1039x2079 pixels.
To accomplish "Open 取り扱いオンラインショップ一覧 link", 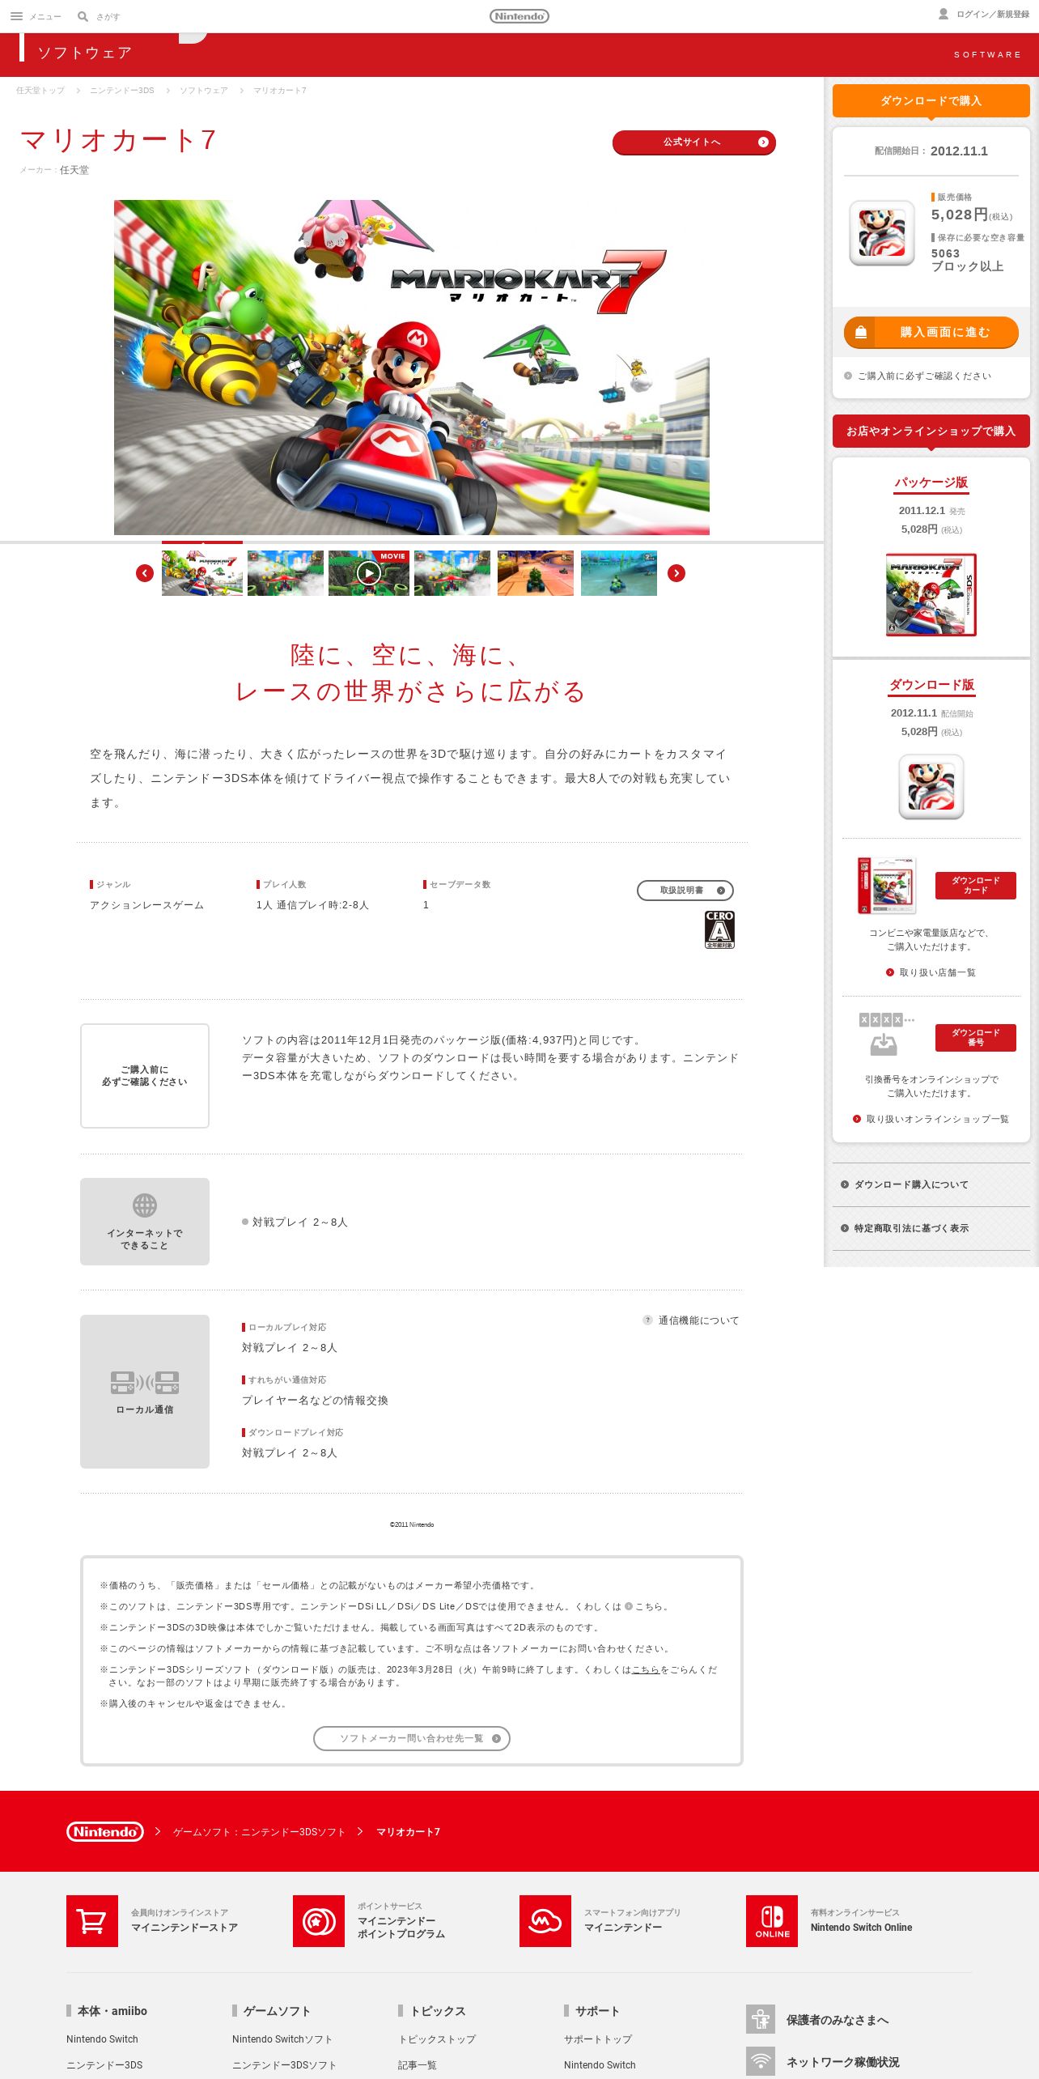I will (937, 1119).
